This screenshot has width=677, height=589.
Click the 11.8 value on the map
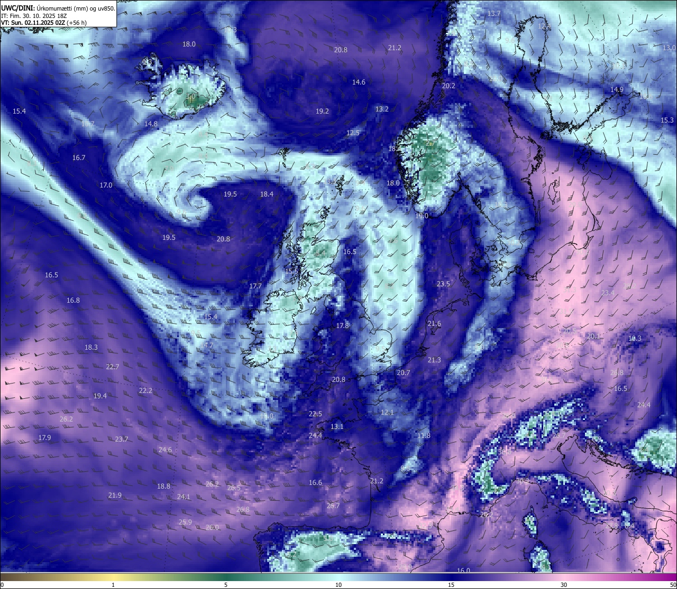424,435
